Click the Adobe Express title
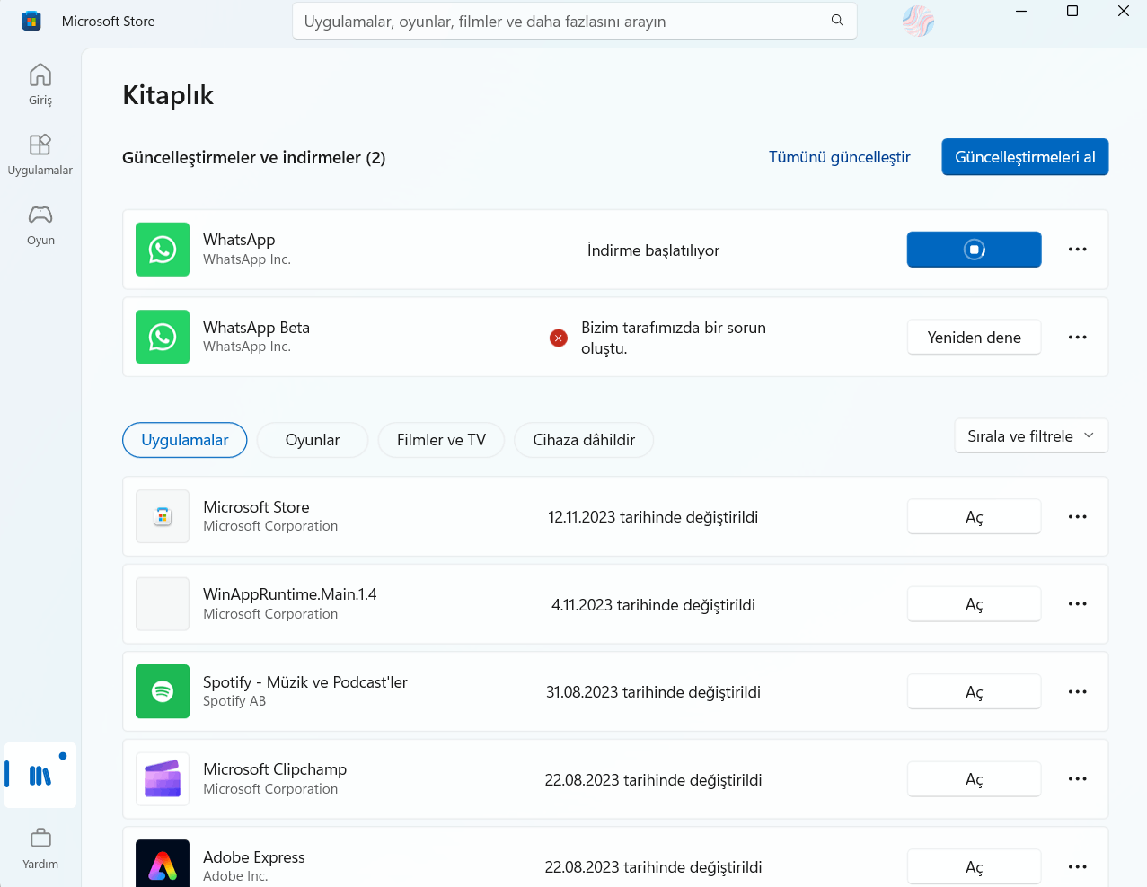 pos(254,857)
